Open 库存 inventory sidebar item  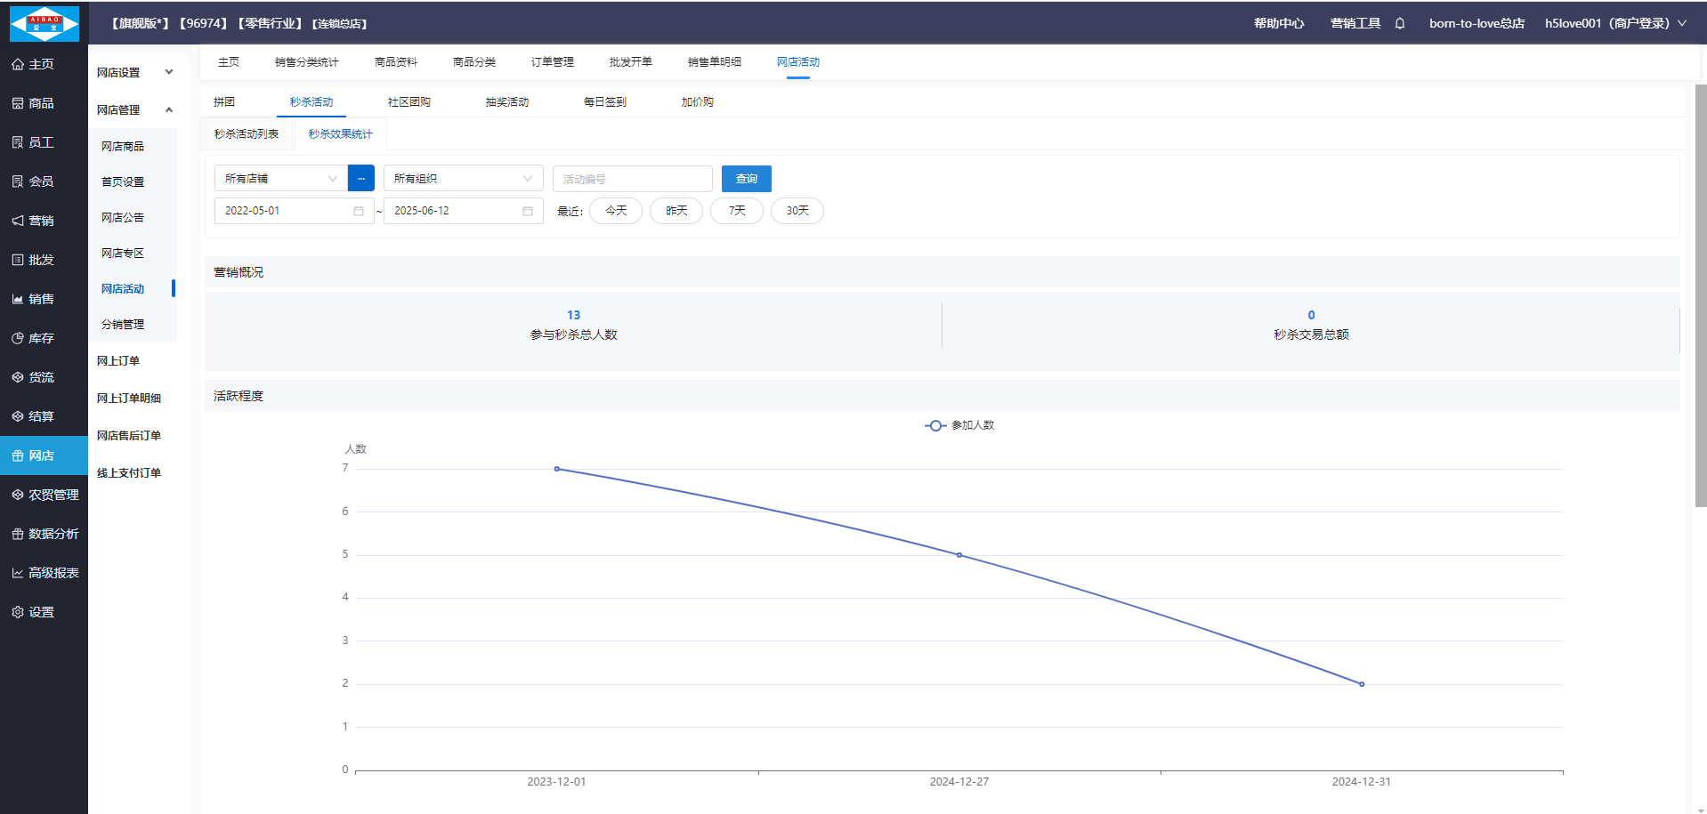(x=41, y=338)
